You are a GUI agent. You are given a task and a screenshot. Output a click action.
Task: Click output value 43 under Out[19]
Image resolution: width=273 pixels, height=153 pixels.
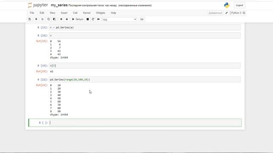pos(52,71)
